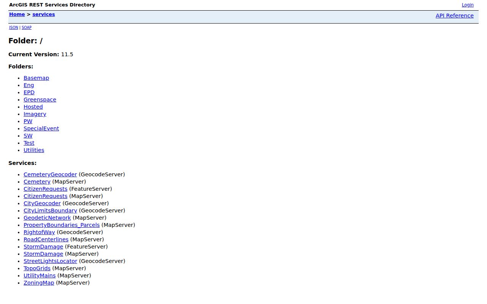
Task: Open the TopoGrids MapServer
Action: (37, 268)
